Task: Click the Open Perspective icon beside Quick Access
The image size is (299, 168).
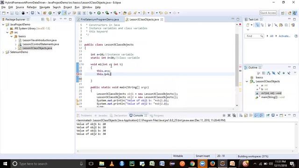Action: coord(283,13)
